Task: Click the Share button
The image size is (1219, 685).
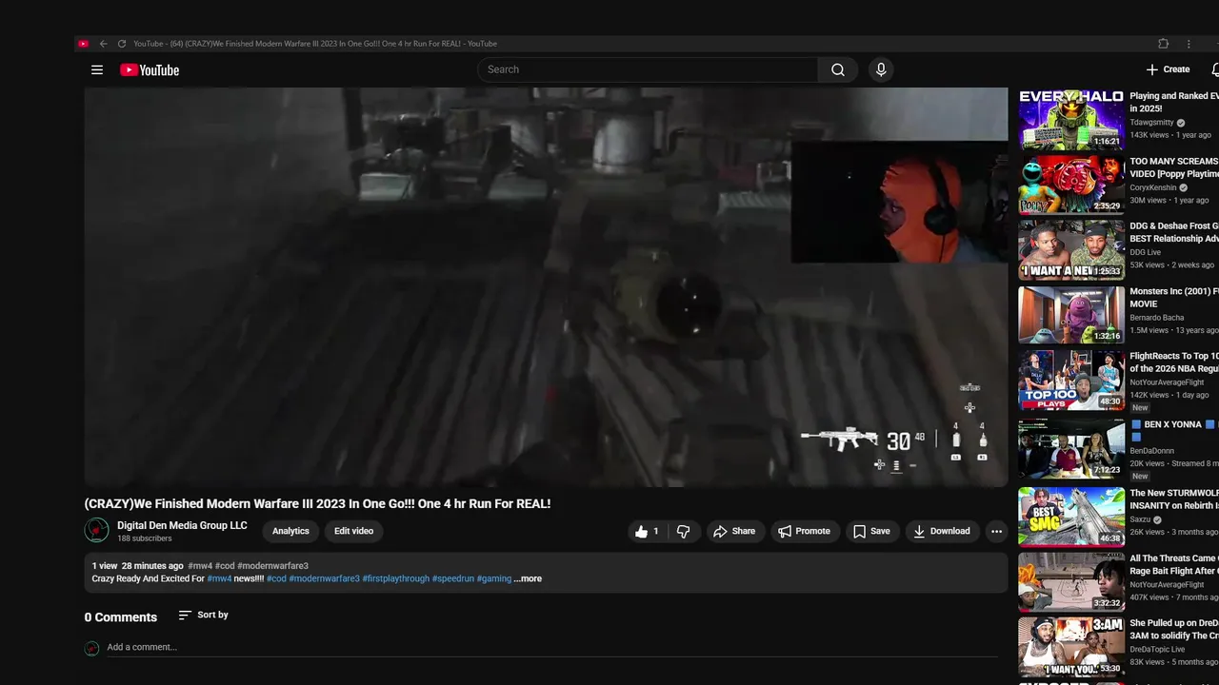Action: click(734, 532)
